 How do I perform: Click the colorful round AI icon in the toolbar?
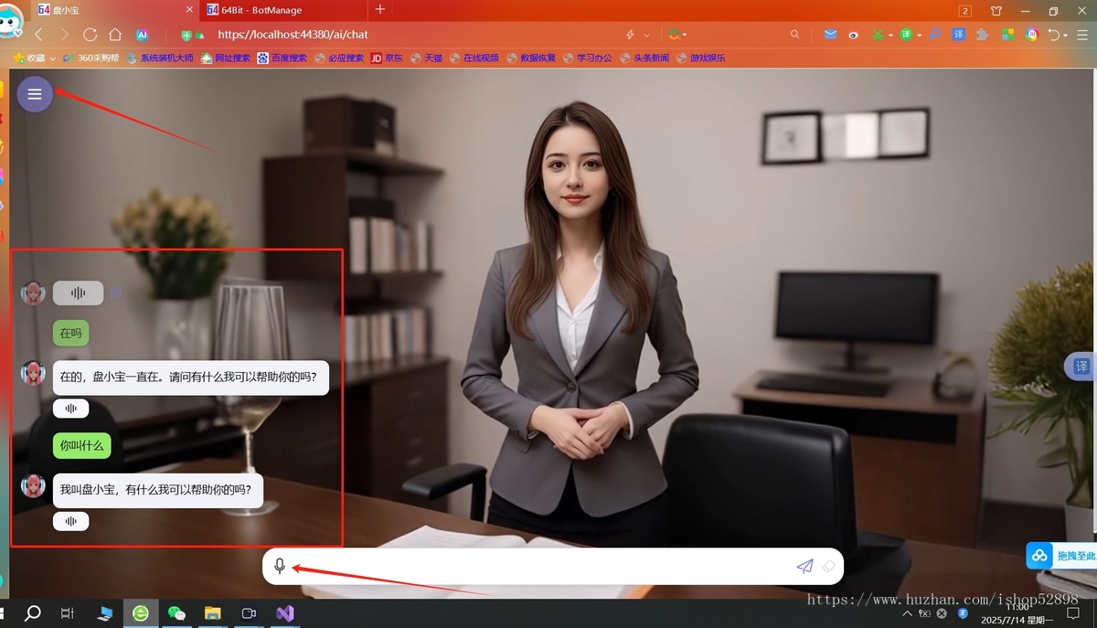coord(1032,35)
